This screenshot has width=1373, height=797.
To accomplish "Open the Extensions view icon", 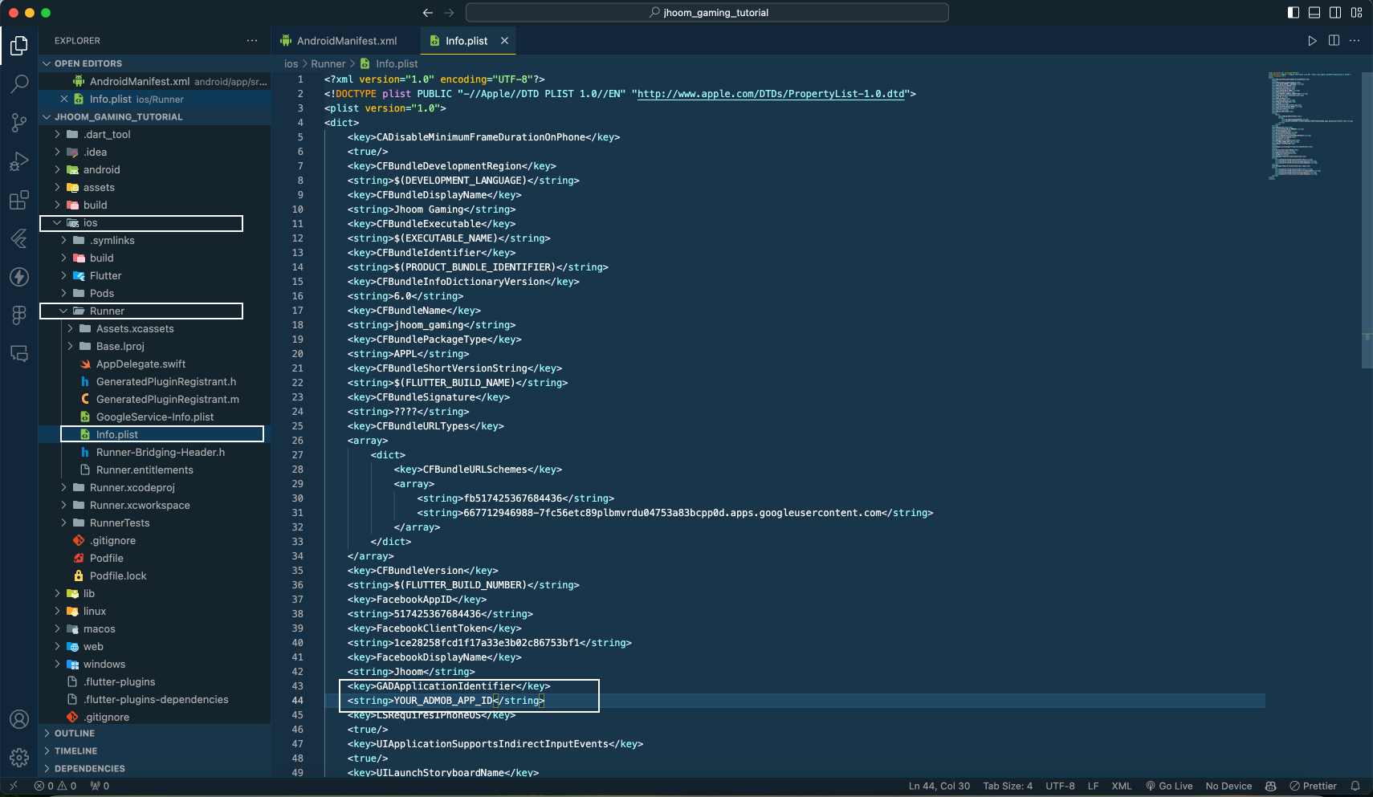I will [x=19, y=200].
